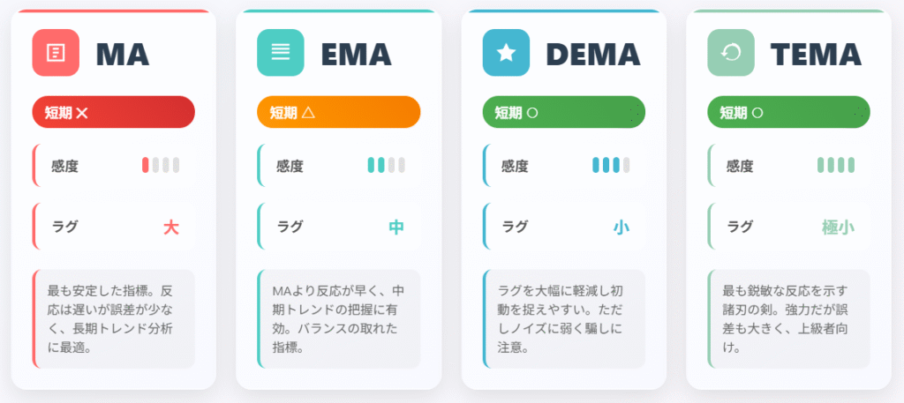
Task: Click the blue DEMA star icon
Action: [x=506, y=52]
